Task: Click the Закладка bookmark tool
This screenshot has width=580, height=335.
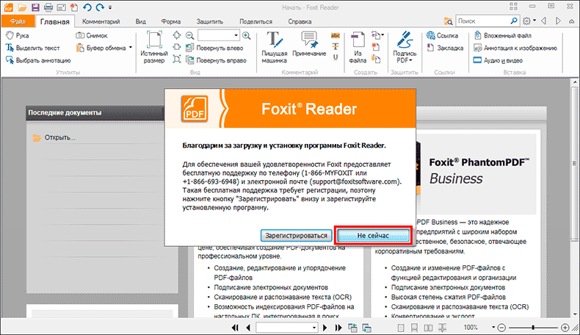Action: click(x=445, y=48)
